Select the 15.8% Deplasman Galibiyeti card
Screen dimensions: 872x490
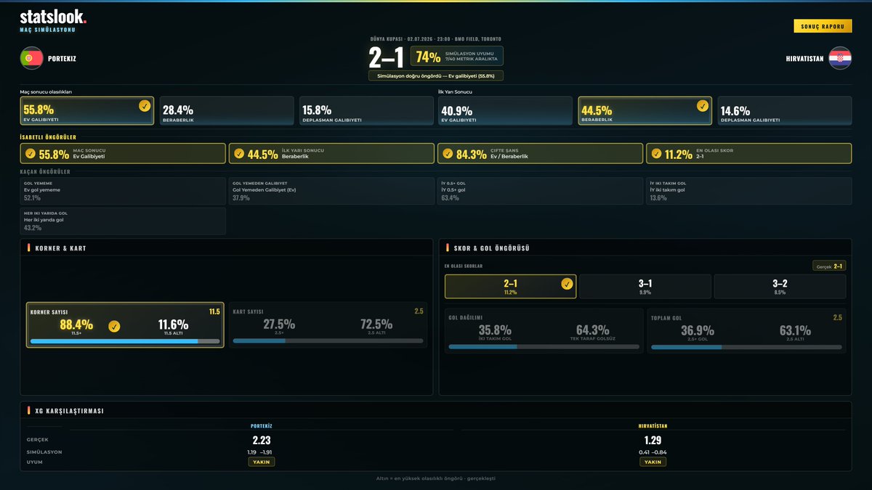(366, 111)
